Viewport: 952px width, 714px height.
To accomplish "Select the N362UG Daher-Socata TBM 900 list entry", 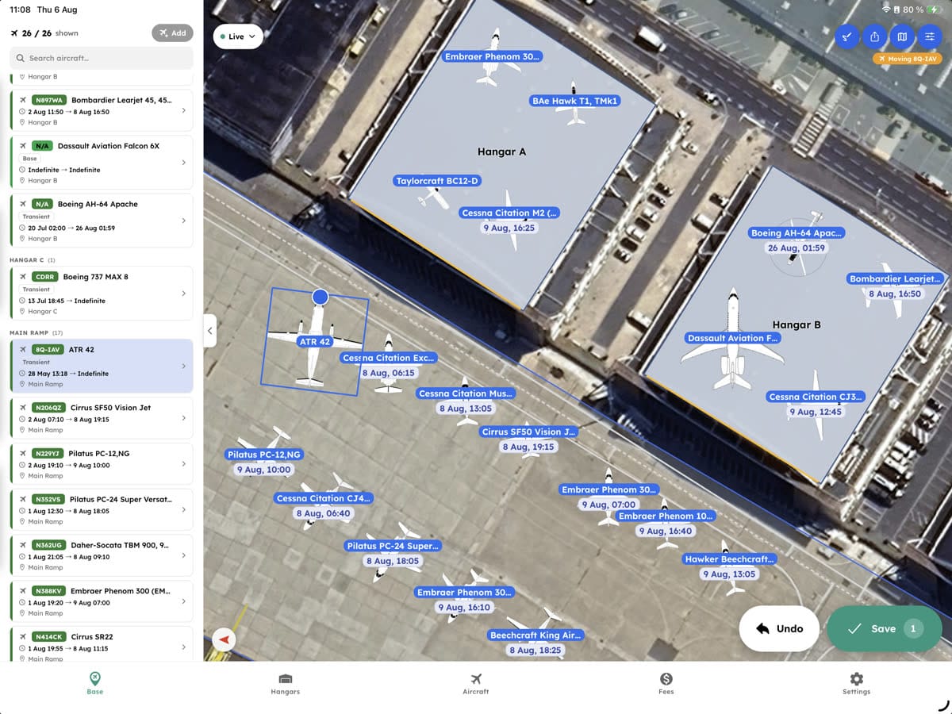I will (x=102, y=555).
